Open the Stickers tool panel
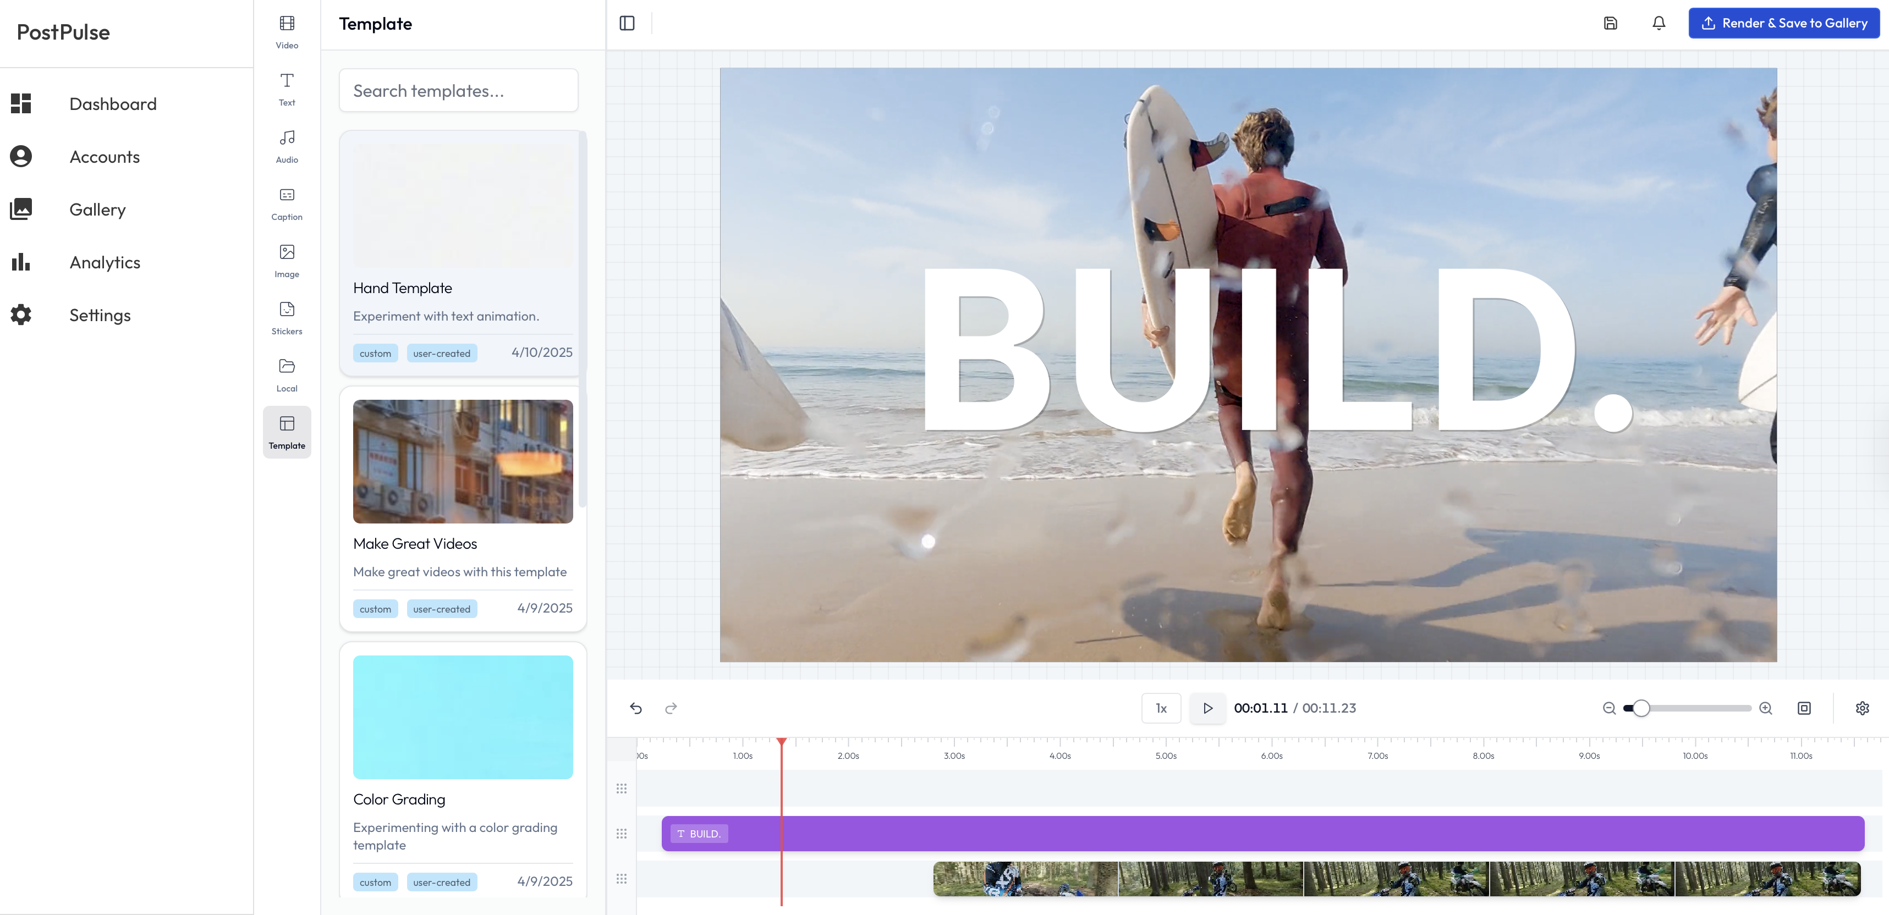 (x=287, y=318)
